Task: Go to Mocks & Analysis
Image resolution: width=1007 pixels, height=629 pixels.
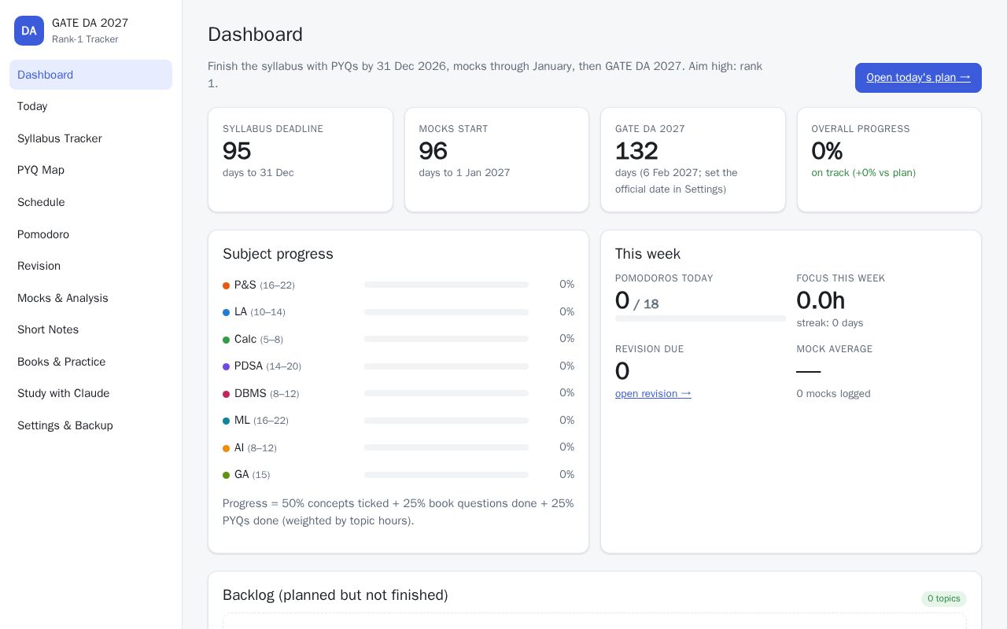Action: coord(90,298)
